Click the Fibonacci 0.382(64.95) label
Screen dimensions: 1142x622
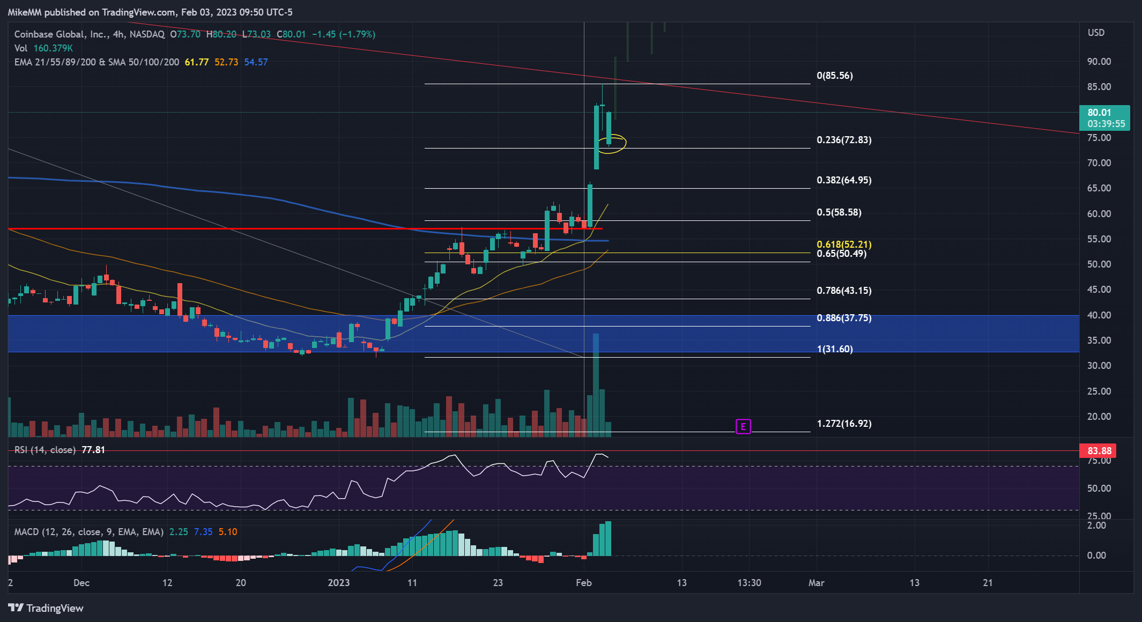coord(844,180)
